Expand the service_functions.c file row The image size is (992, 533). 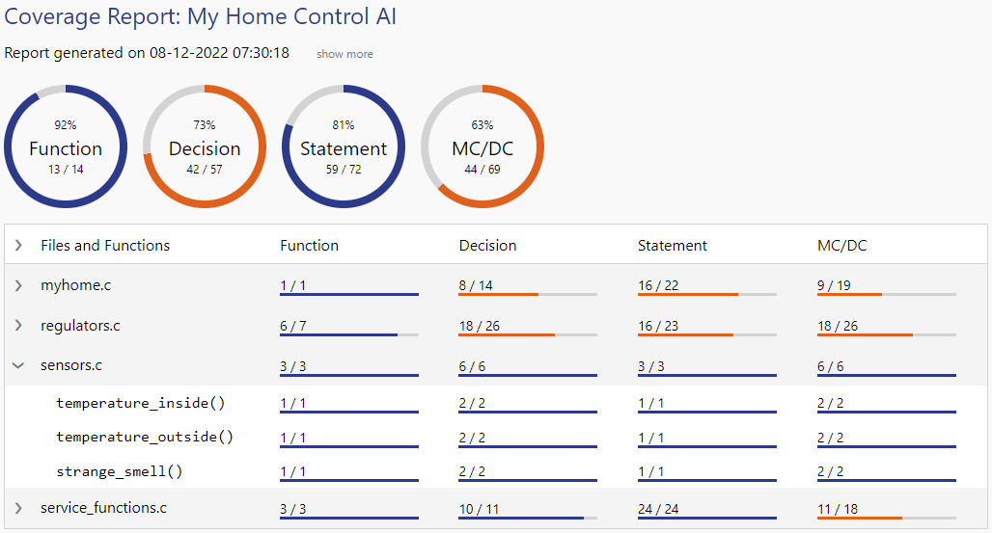pyautogui.click(x=18, y=508)
